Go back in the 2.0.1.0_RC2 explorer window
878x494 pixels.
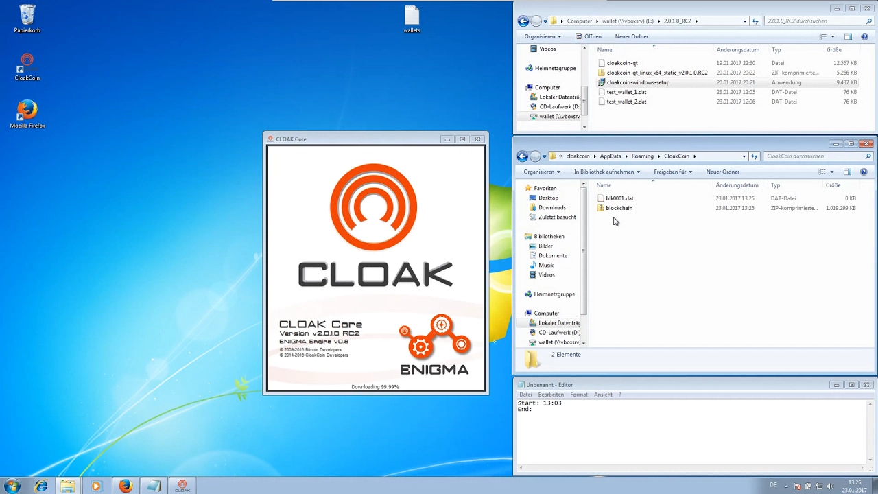pyautogui.click(x=523, y=21)
